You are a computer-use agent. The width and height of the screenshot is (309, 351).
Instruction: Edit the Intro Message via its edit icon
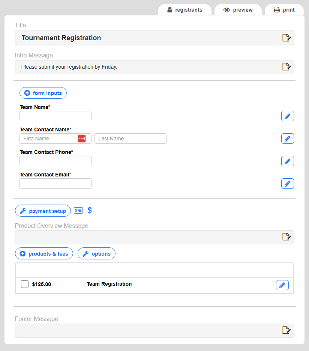(x=286, y=67)
